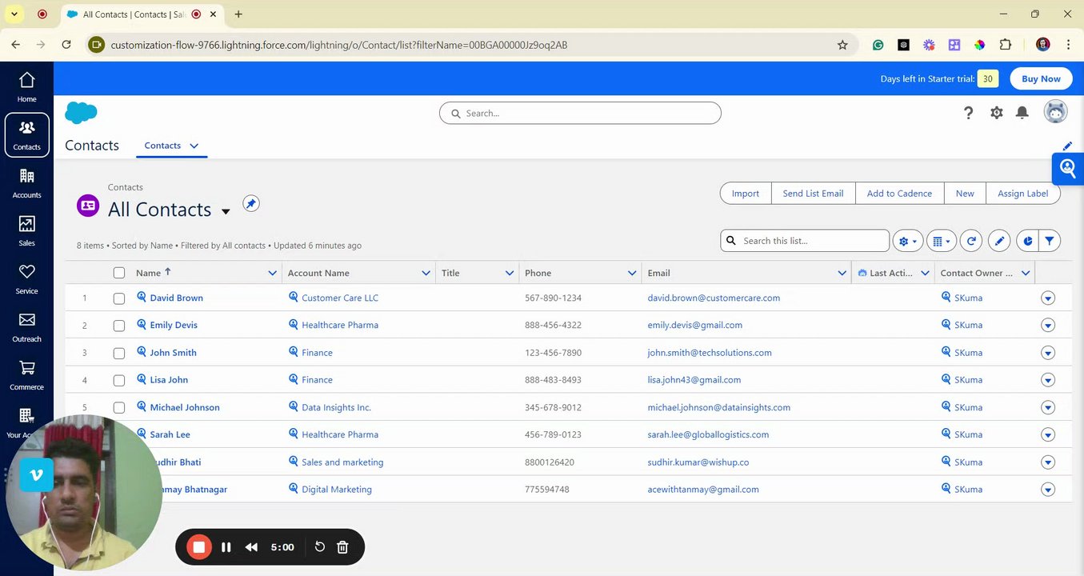Check the Michael Johnson row checkbox
The width and height of the screenshot is (1084, 576).
click(119, 407)
